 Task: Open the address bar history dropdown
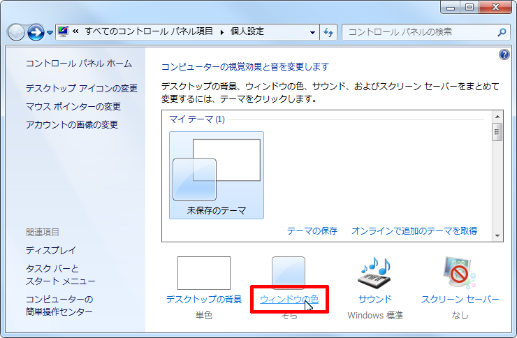click(312, 32)
